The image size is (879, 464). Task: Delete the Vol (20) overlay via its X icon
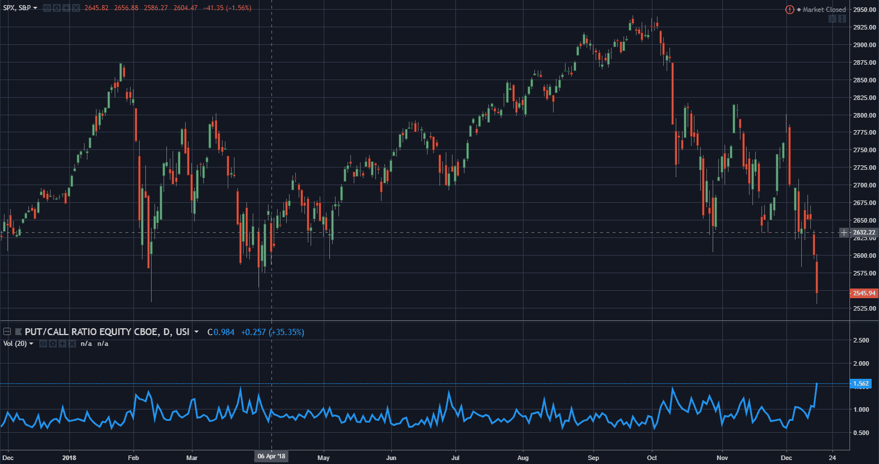(x=73, y=344)
